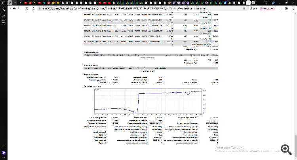The image size is (297, 160).
Task: Click the balance chart graph
Action: [147, 100]
